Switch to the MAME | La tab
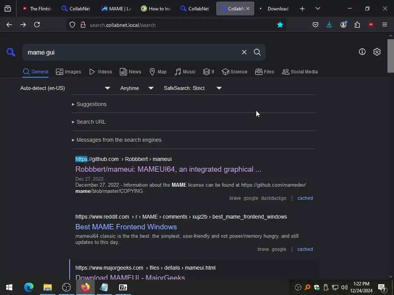The height and width of the screenshot is (295, 394). coord(116,8)
